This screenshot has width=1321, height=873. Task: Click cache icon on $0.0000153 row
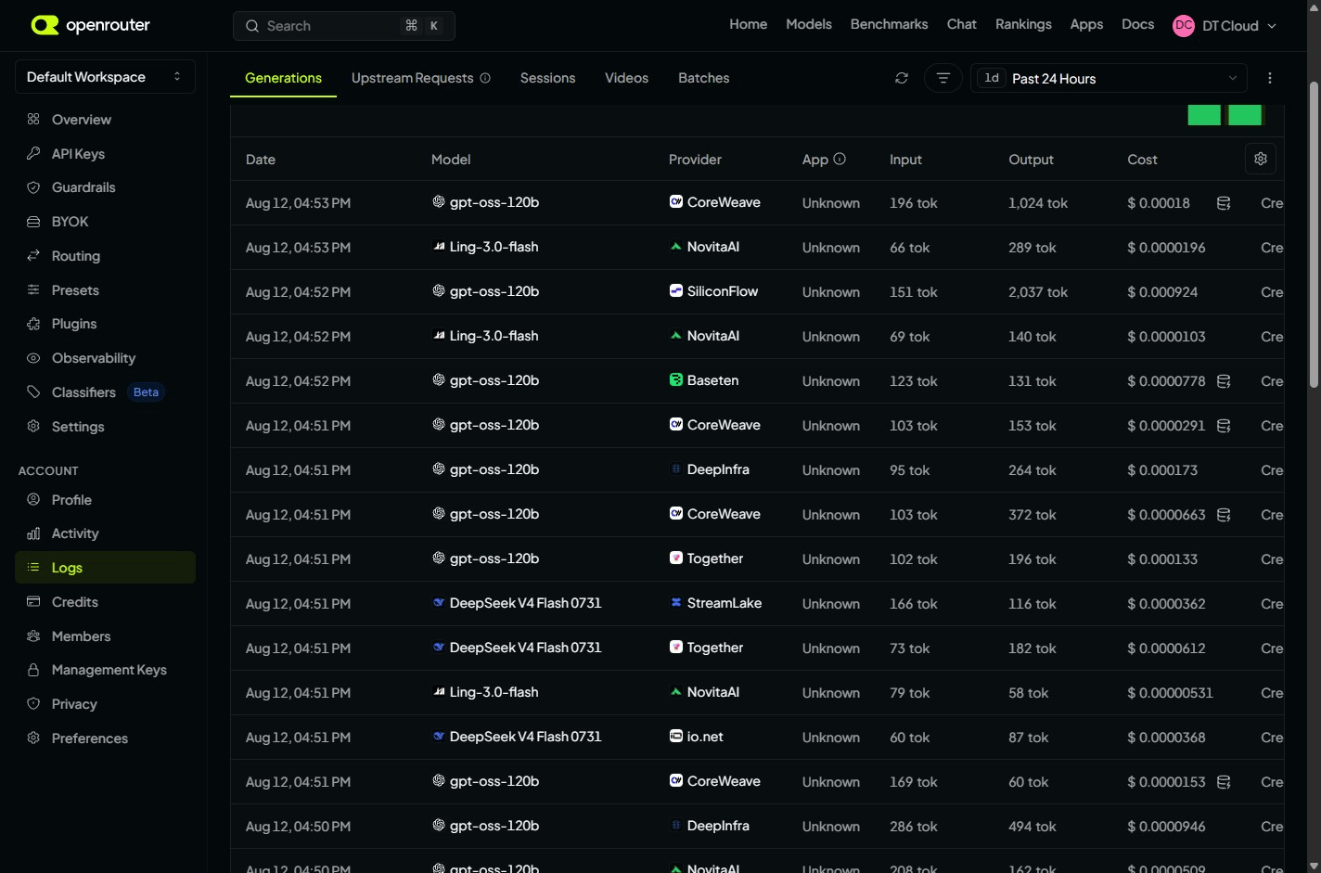click(1224, 782)
